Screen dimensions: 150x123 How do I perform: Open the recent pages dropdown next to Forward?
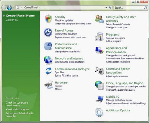click(x=13, y=8)
